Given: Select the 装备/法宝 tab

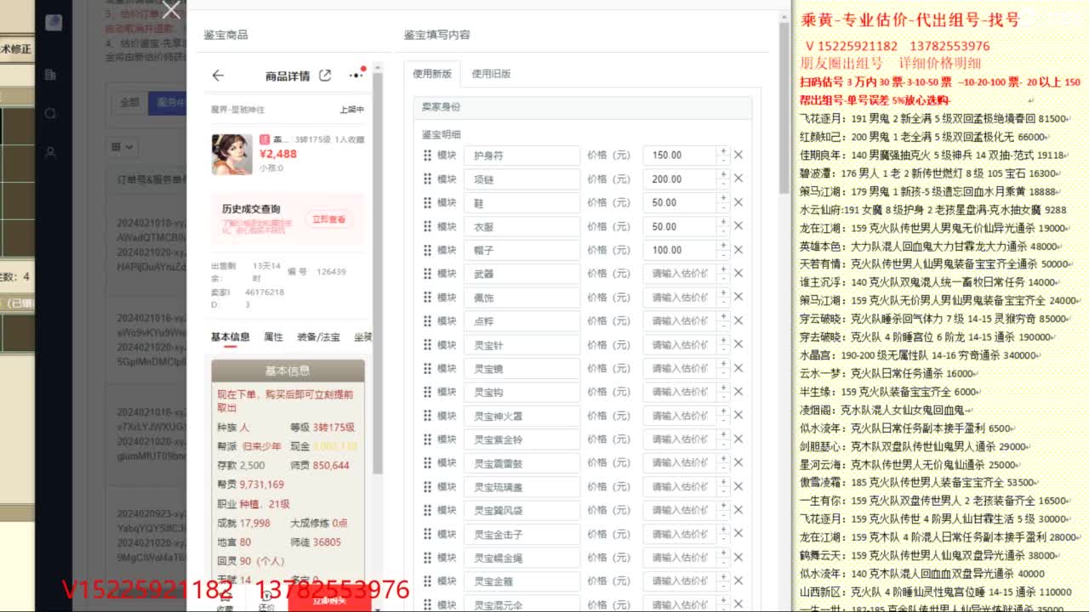Looking at the screenshot, I should coord(318,337).
